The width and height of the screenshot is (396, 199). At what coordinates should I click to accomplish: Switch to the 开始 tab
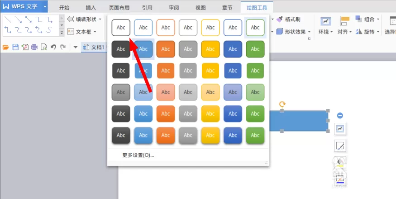64,8
